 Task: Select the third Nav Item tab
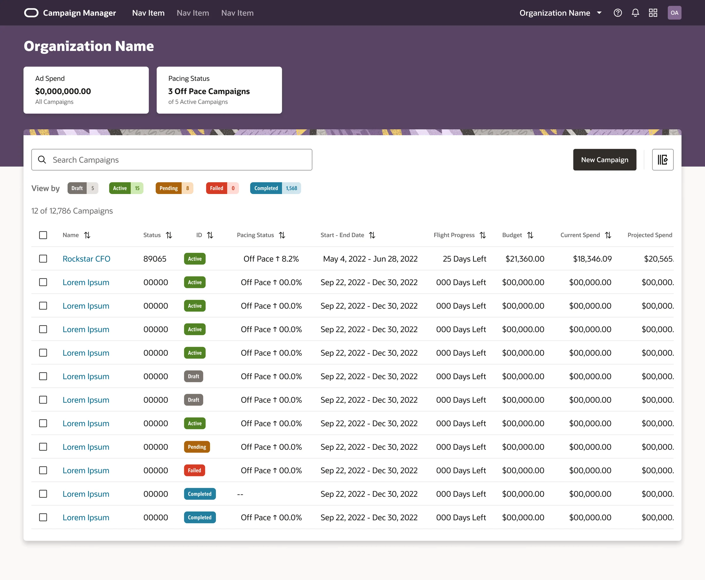pyautogui.click(x=237, y=13)
